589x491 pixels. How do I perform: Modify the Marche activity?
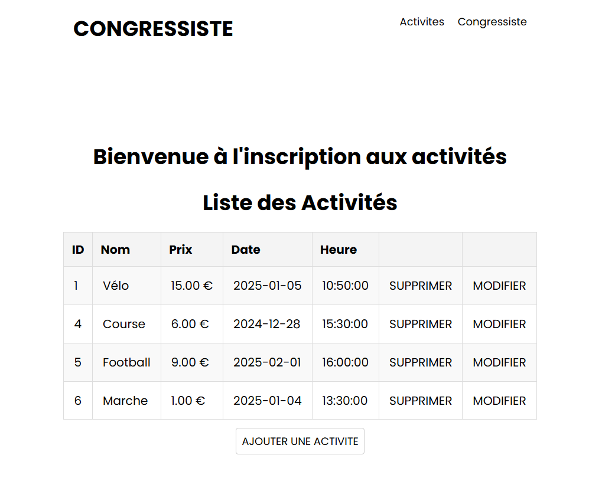(x=499, y=401)
